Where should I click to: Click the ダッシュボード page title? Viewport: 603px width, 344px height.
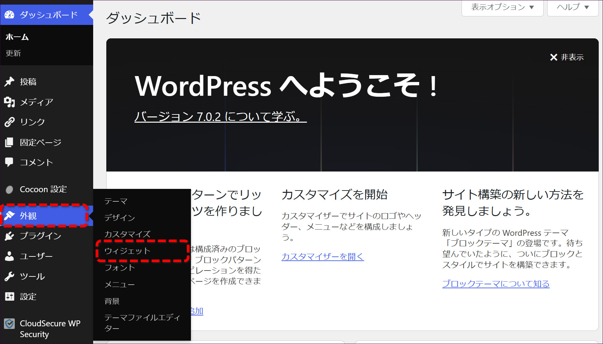click(x=154, y=18)
